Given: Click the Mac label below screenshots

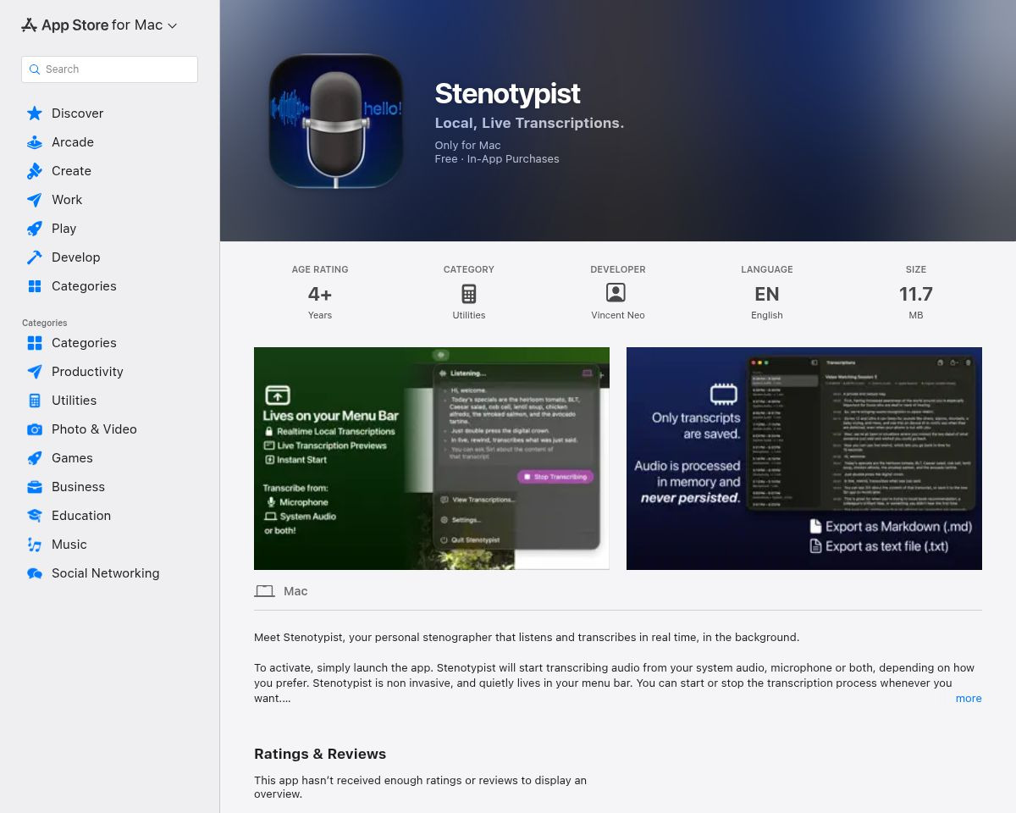Looking at the screenshot, I should pyautogui.click(x=295, y=591).
